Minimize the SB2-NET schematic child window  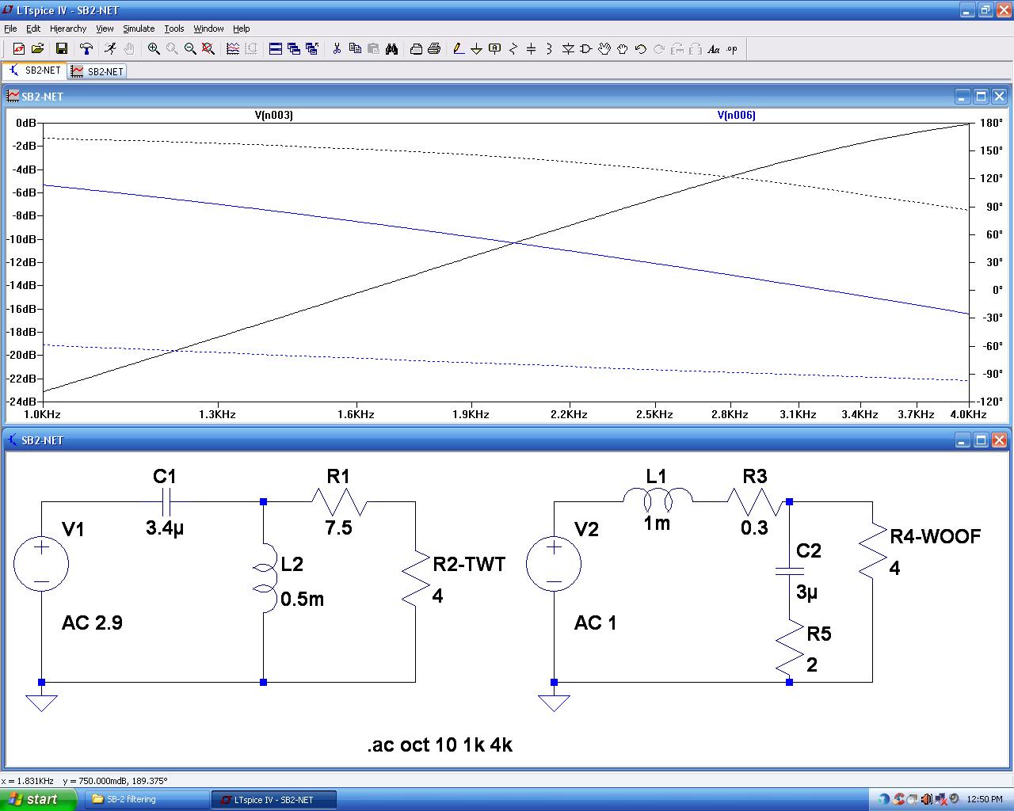(x=963, y=440)
